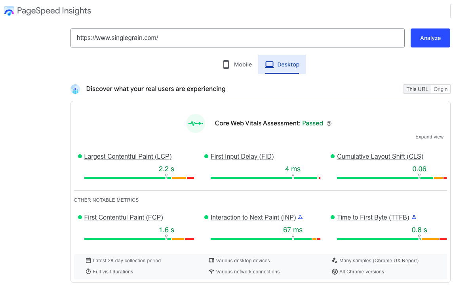Viewport: 453px width, 288px height.
Task: Click the real users experience icon
Action: pos(75,89)
